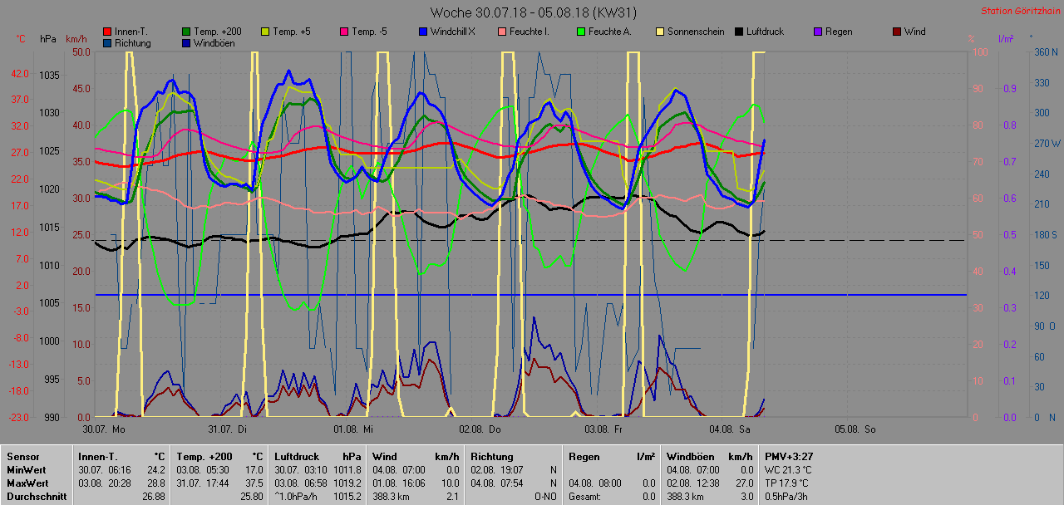Click the Luftdruck minimum value 1011.8
Screen dimensions: 1064x505
coord(347,469)
